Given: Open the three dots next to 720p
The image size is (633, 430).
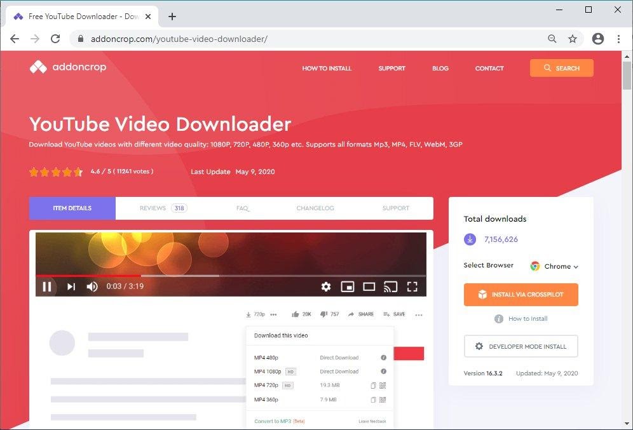Looking at the screenshot, I should click(274, 314).
